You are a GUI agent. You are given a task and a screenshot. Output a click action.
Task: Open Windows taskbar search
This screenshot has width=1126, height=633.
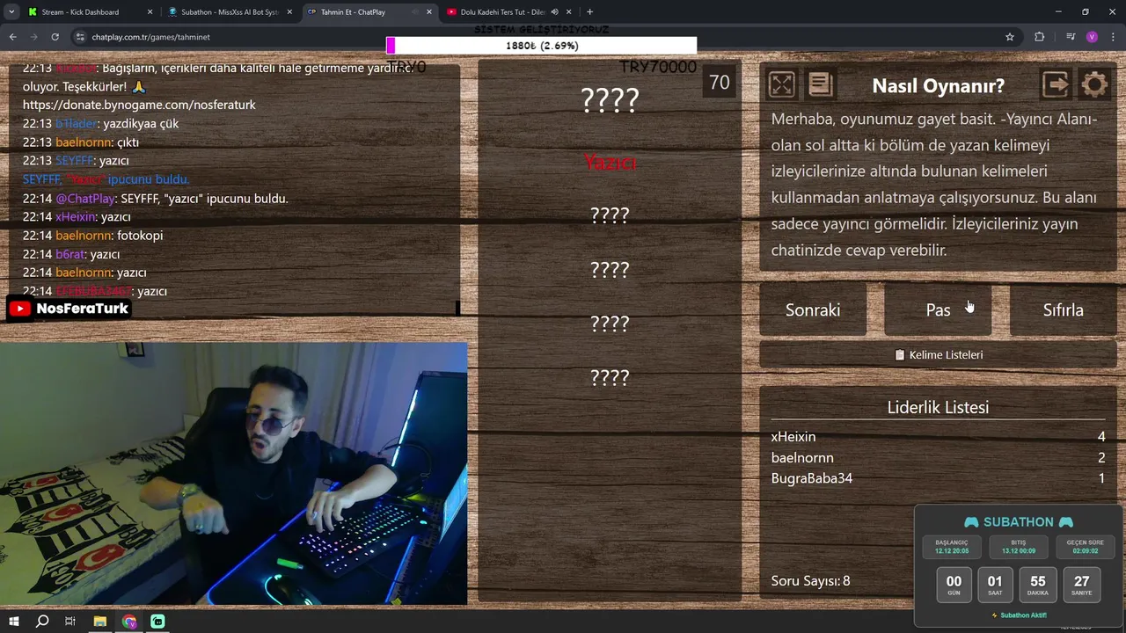(x=42, y=622)
